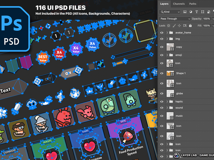
Task: Lock transparent pixels checkerboard icon
Action: point(169,26)
